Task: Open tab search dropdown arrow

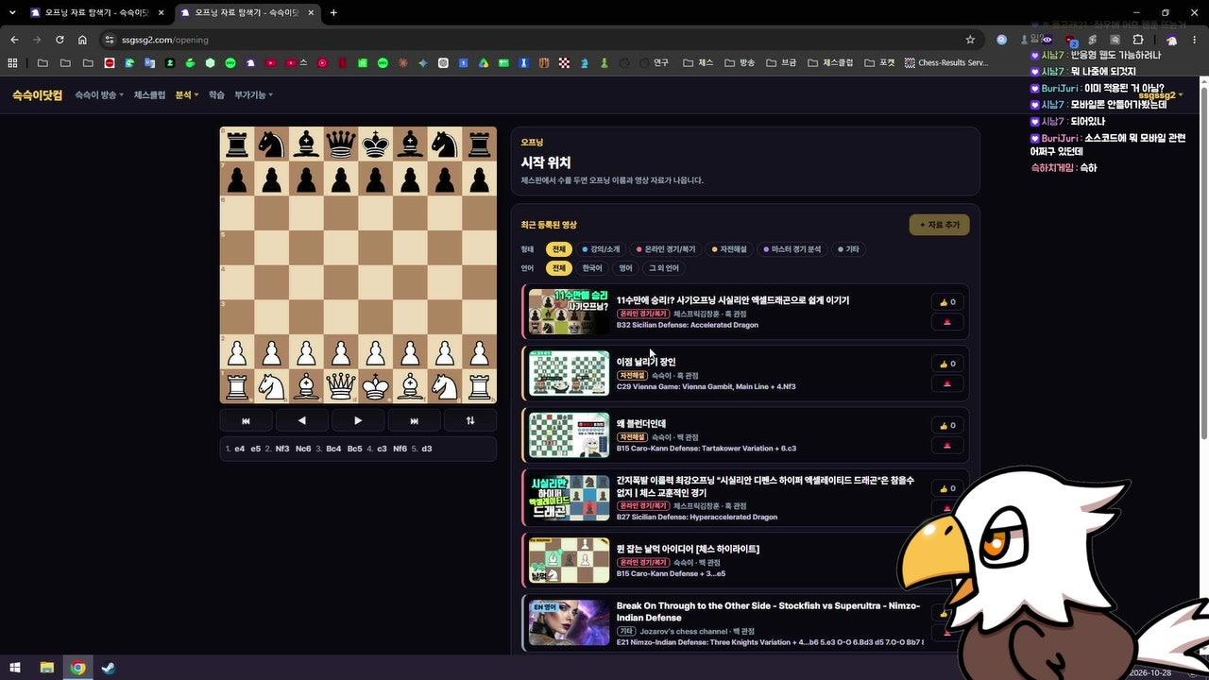Action: [12, 12]
